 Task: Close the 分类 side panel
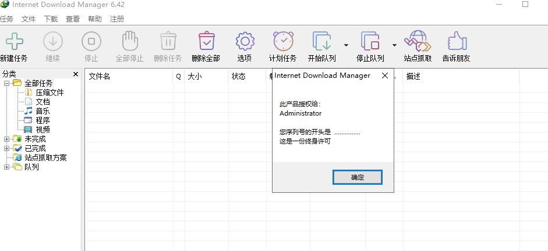(x=76, y=74)
